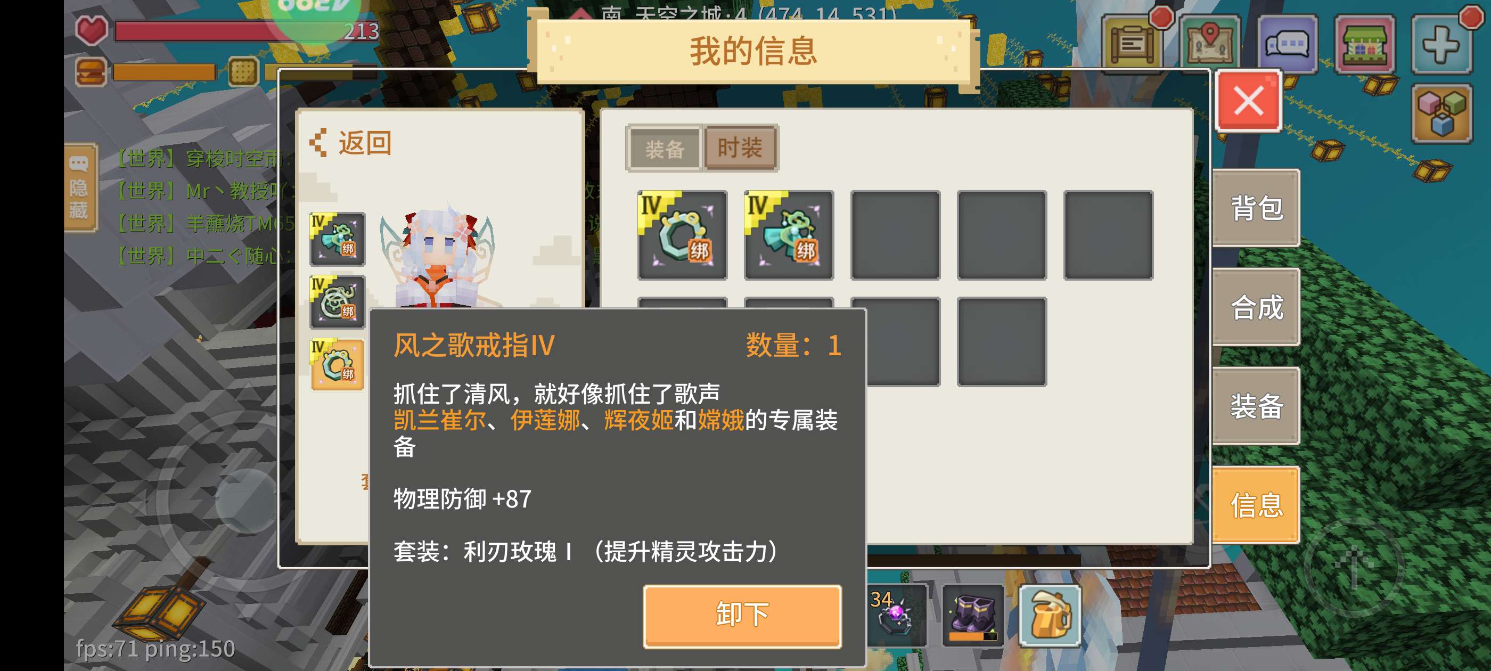This screenshot has width=1491, height=671.
Task: Select the purple boots hotbar item
Action: (x=973, y=616)
